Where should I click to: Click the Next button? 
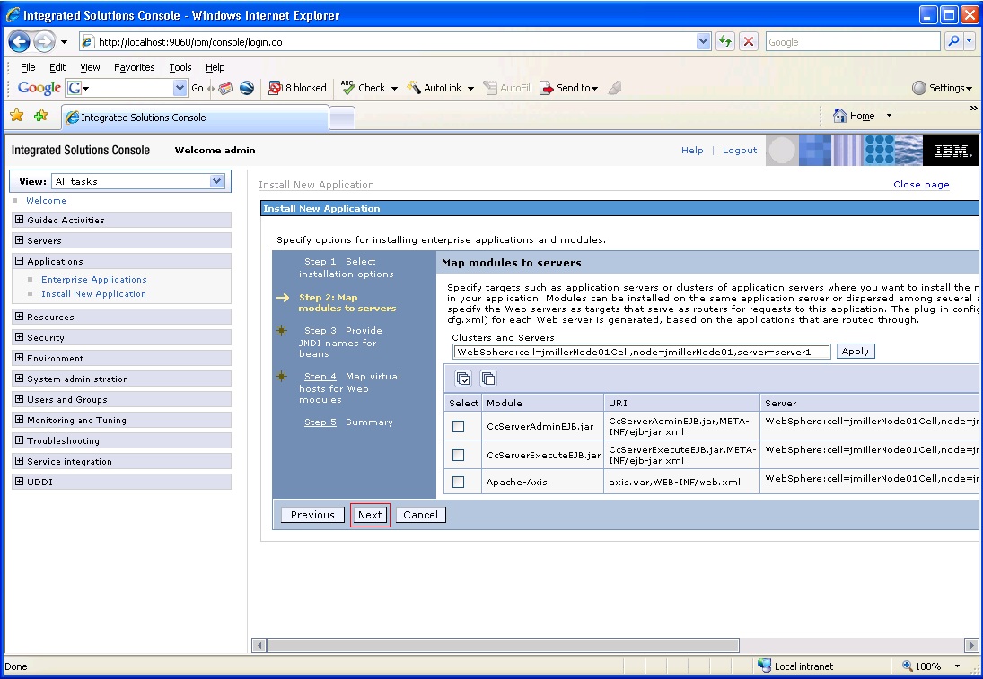[x=370, y=514]
